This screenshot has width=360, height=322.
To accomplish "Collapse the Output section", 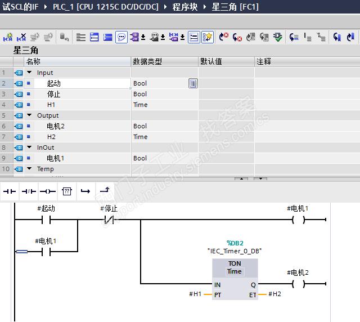I will pyautogui.click(x=29, y=115).
